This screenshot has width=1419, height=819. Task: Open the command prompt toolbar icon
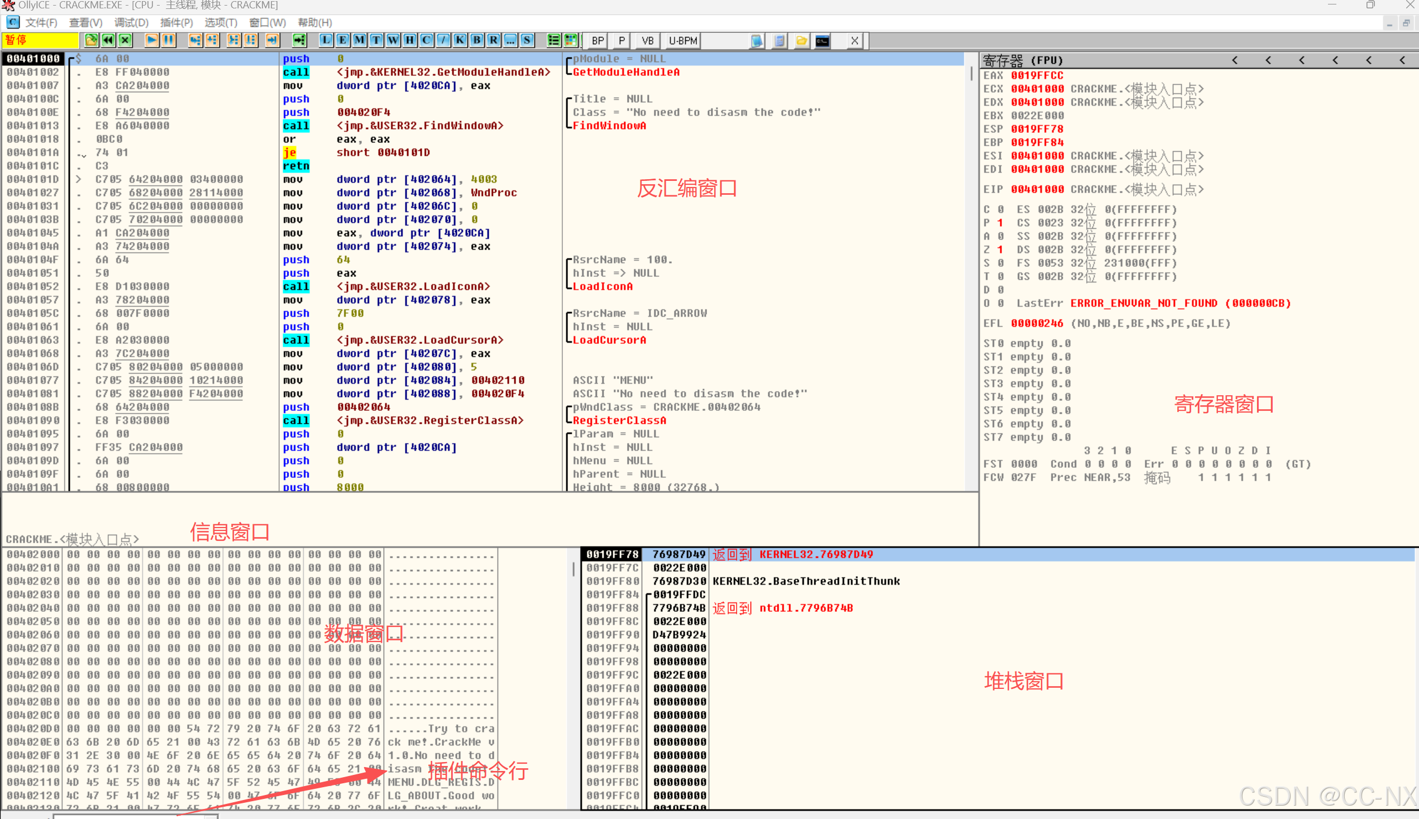pos(823,41)
